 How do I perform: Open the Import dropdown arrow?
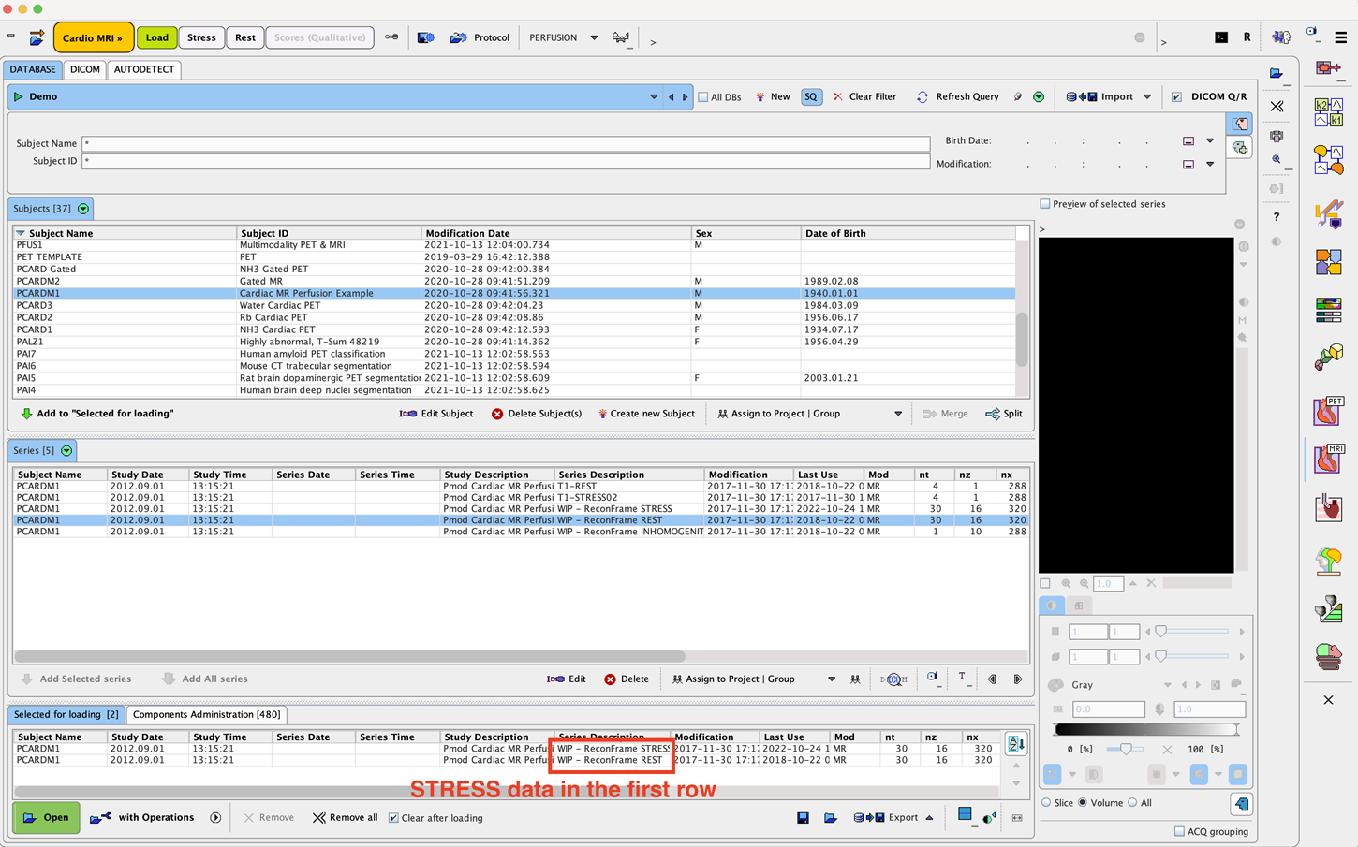1147,97
